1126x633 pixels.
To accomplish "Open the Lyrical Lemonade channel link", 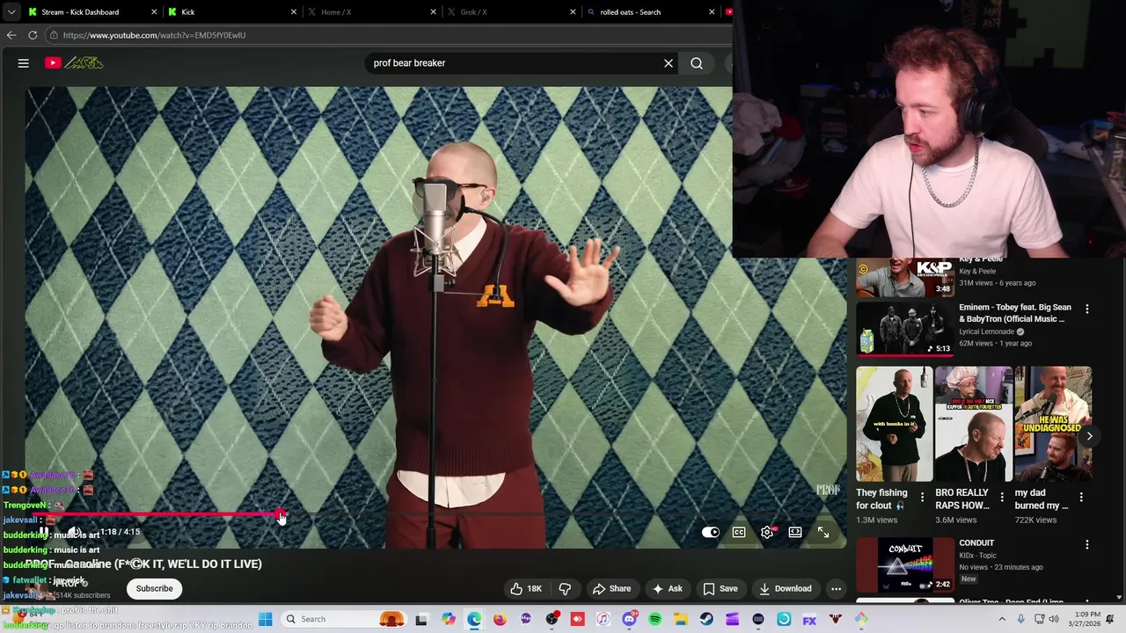I will [x=988, y=332].
